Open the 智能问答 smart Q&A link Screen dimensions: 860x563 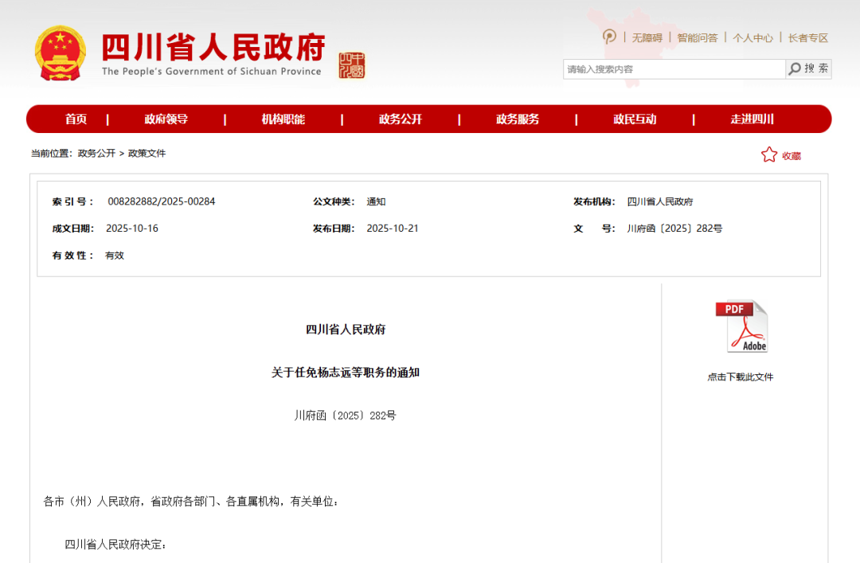697,37
